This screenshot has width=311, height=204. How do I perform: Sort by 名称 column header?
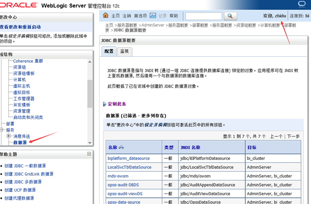click(x=113, y=147)
